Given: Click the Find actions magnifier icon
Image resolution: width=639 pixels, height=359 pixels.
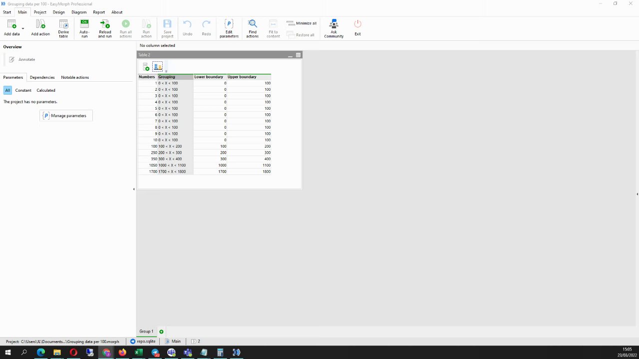Looking at the screenshot, I should click(x=253, y=24).
